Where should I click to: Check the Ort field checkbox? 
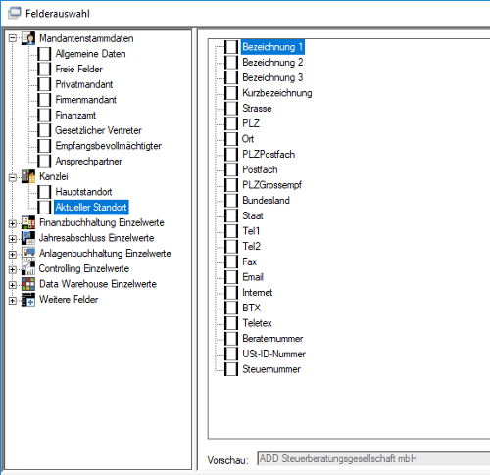pyautogui.click(x=231, y=139)
